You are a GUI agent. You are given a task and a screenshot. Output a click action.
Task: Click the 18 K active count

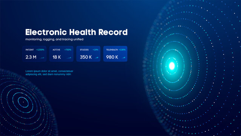tap(57, 57)
